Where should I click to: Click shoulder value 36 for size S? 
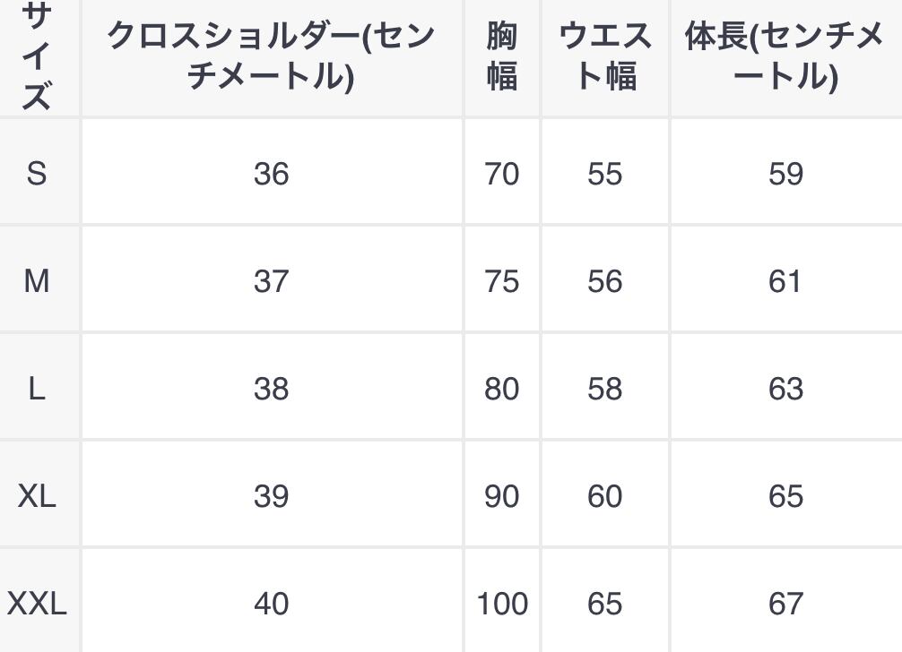pos(271,173)
